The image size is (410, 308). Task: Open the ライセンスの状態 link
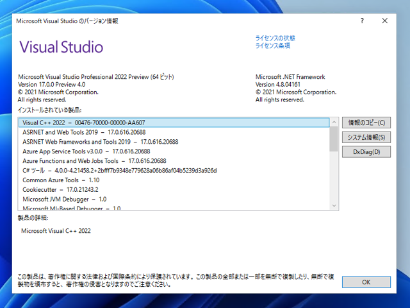click(x=275, y=38)
